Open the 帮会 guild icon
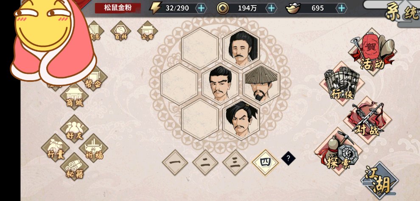This screenshot has height=201, width=420. tap(93, 78)
